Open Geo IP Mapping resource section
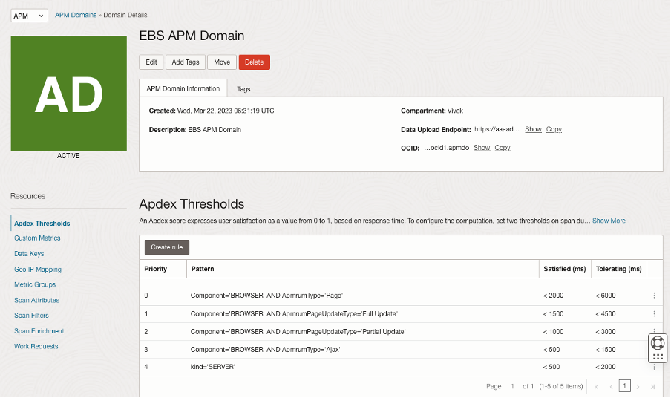This screenshot has width=671, height=398. coord(38,270)
